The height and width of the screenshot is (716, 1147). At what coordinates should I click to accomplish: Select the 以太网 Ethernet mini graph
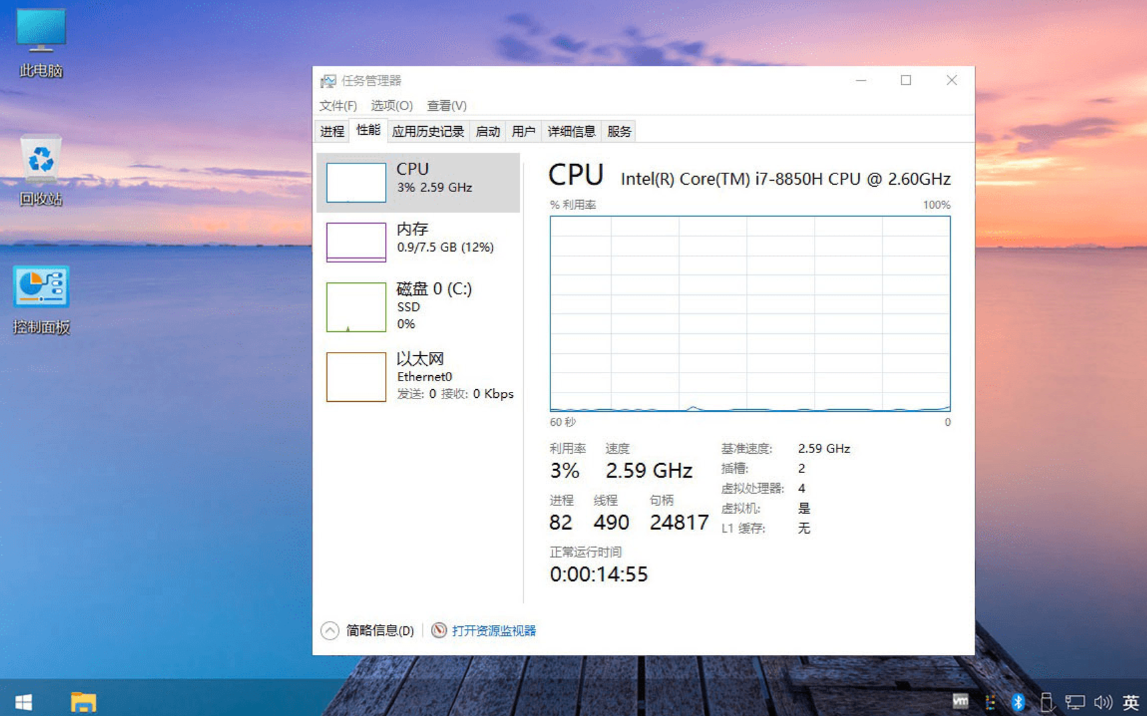coord(356,377)
